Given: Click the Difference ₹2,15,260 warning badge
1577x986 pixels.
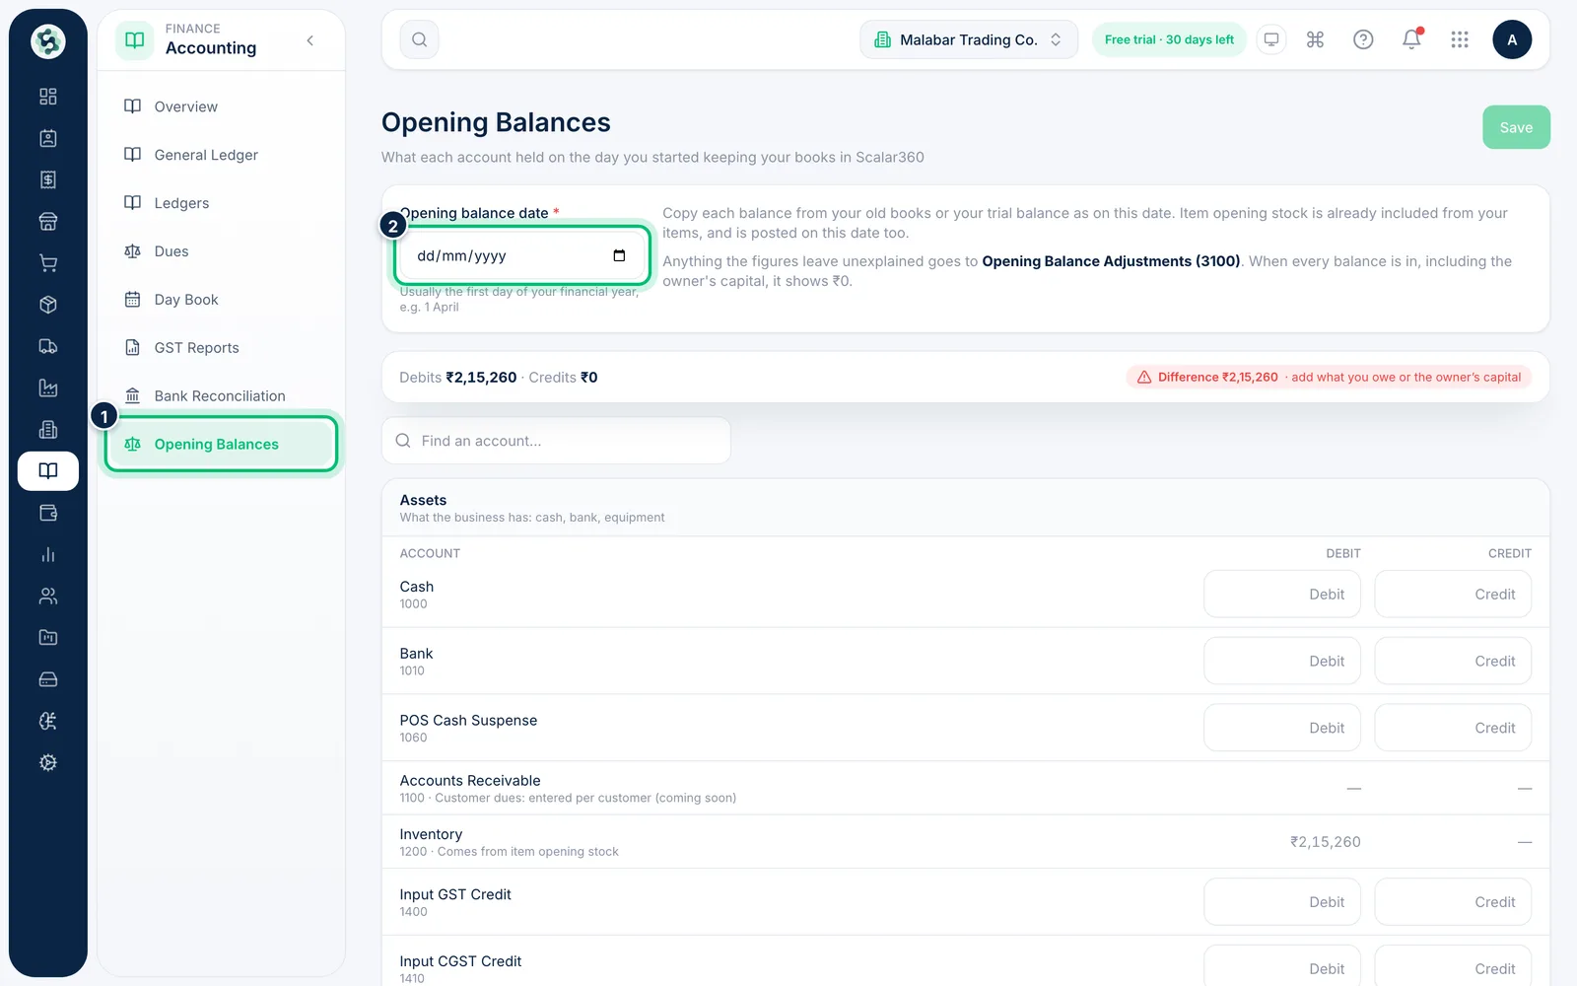Looking at the screenshot, I should [x=1329, y=377].
